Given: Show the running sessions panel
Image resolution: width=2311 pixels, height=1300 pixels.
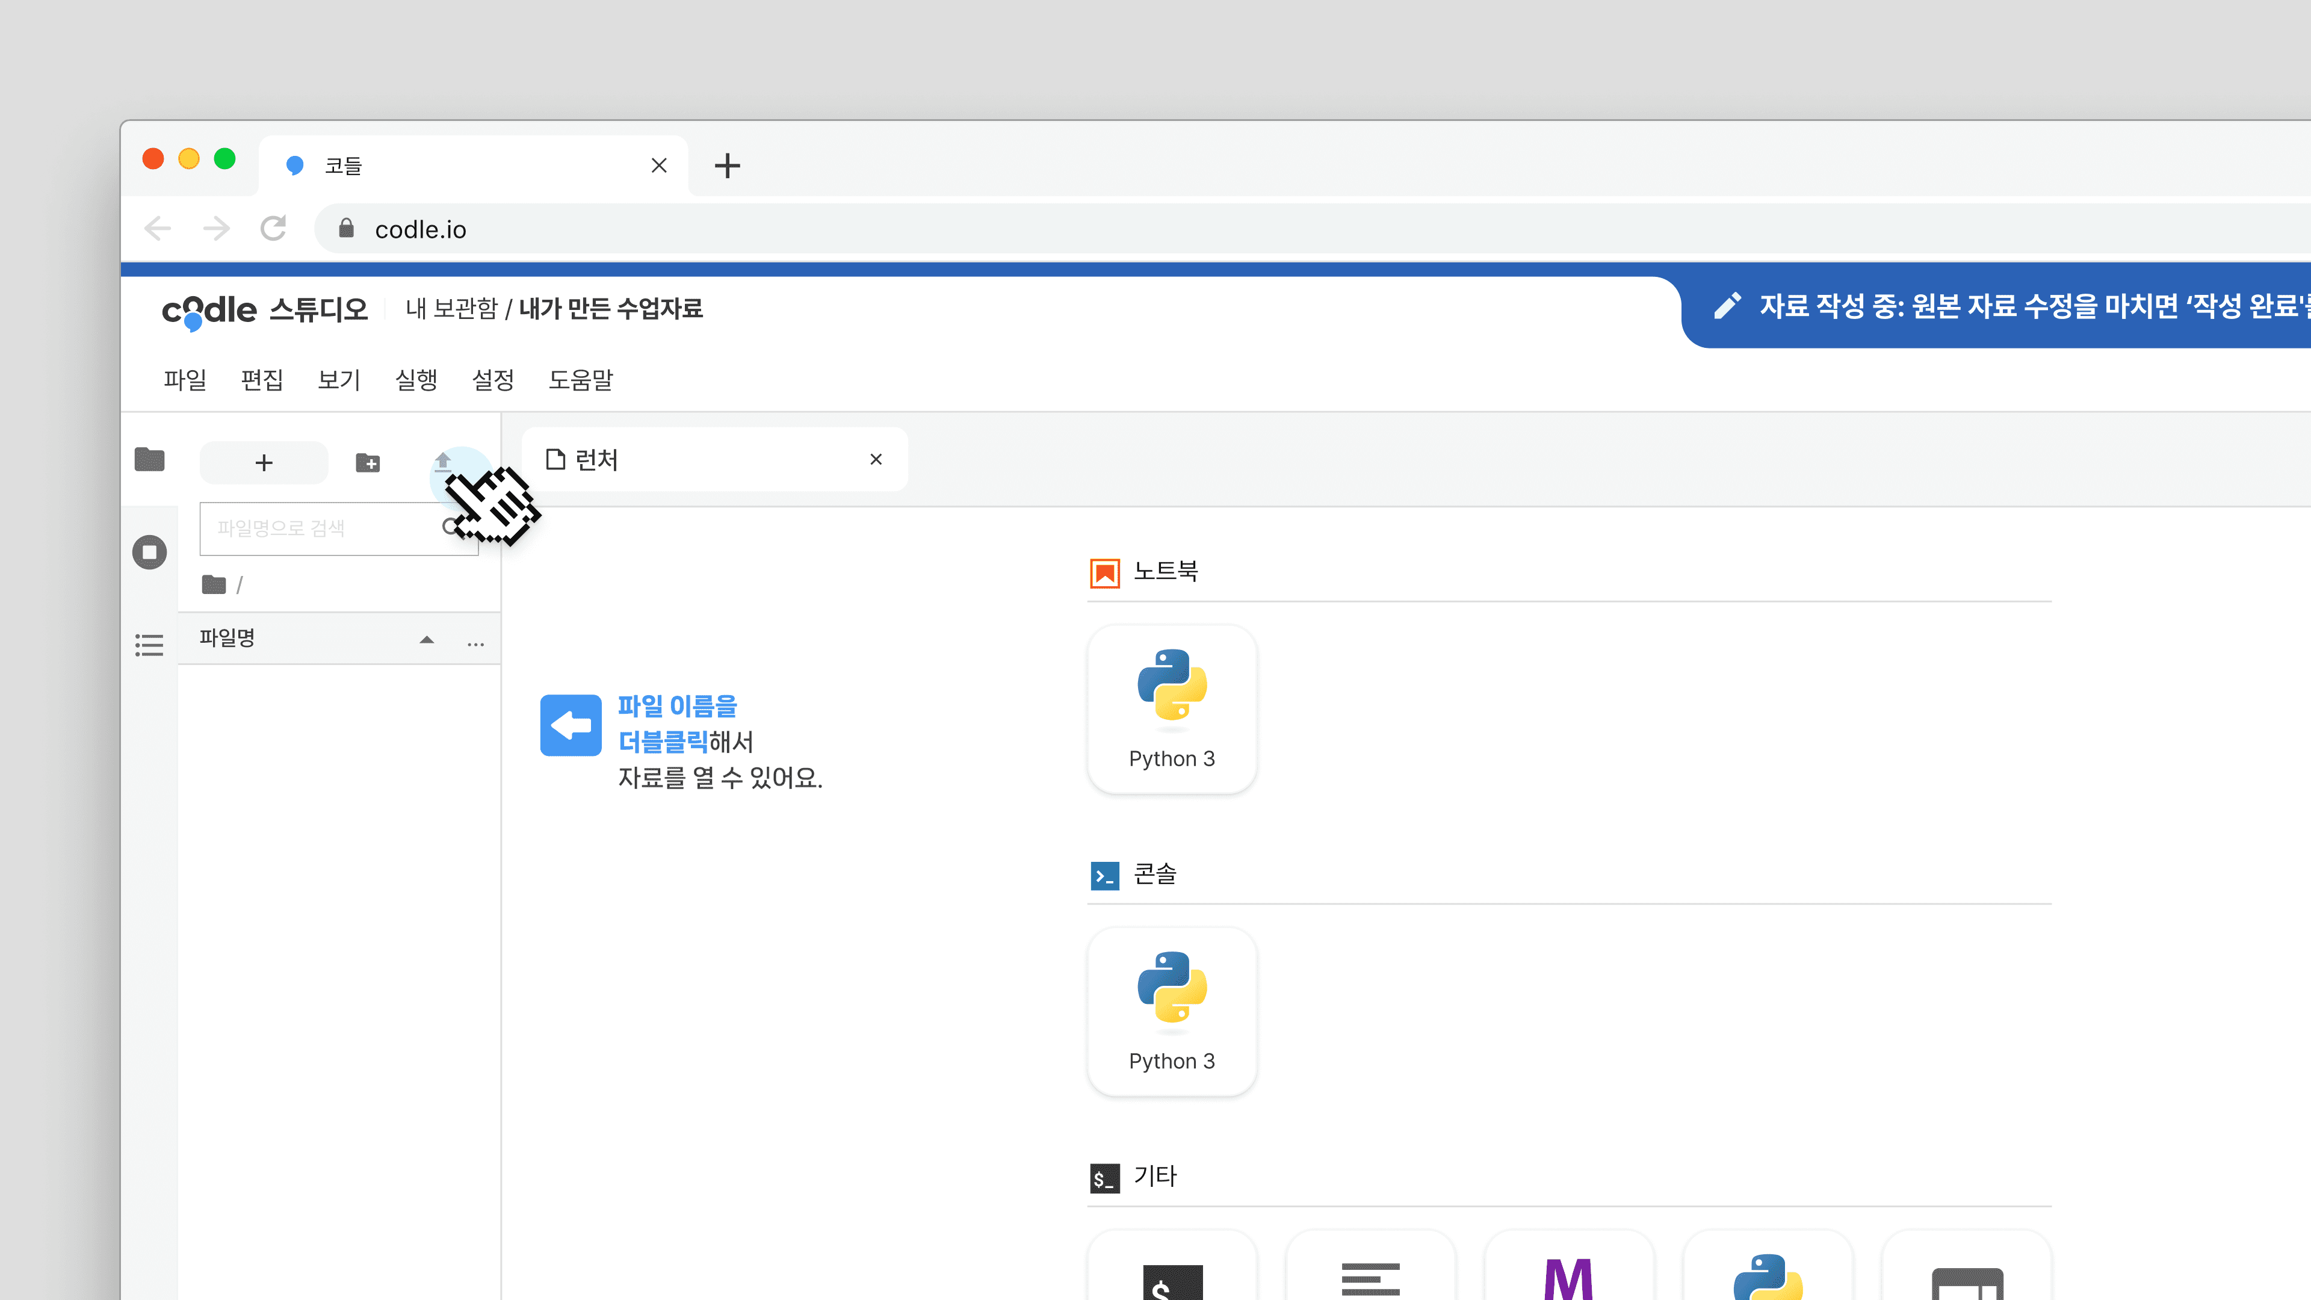Looking at the screenshot, I should click(149, 552).
